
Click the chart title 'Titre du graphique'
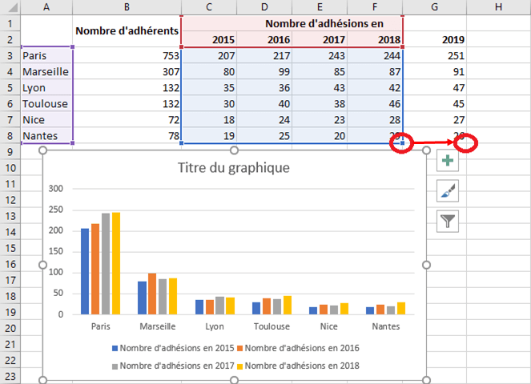pos(234,168)
